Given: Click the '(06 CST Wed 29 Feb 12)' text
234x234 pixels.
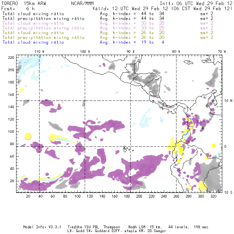Looking at the screenshot, I should pyautogui.click(x=202, y=9).
